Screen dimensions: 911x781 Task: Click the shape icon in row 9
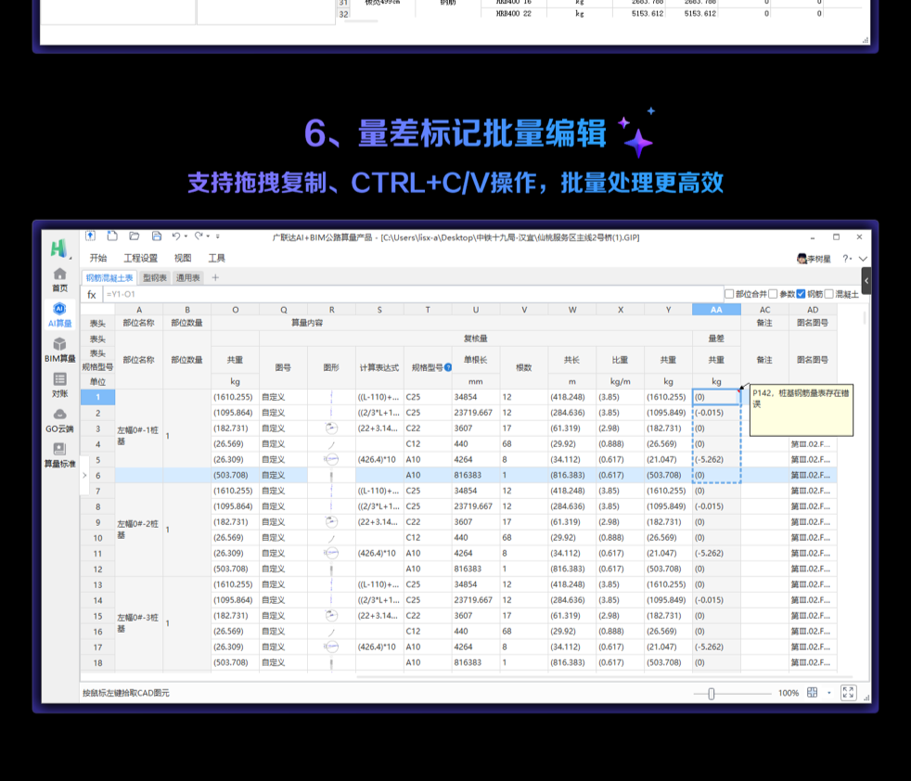click(x=331, y=522)
